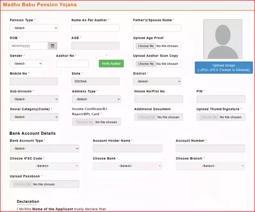Expand the Social Category (Caste) dropdown
Viewport: 255px width, 212px height.
(x=34, y=117)
